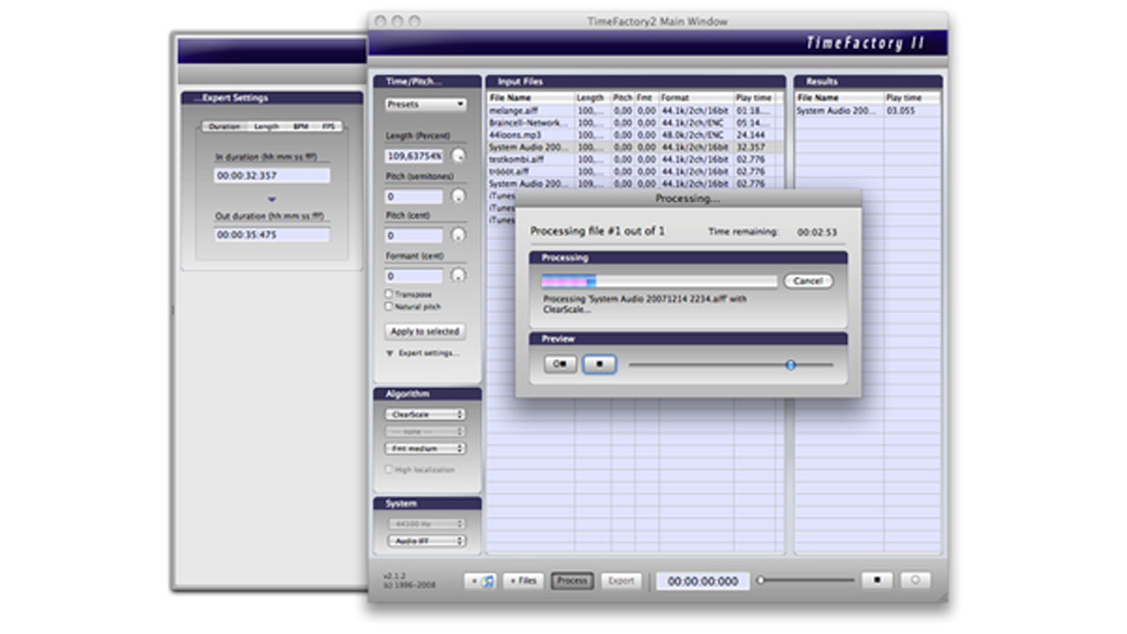Screen dimensions: 1127x634
Task: Click the Formant (cent) rotary knob
Action: click(459, 276)
